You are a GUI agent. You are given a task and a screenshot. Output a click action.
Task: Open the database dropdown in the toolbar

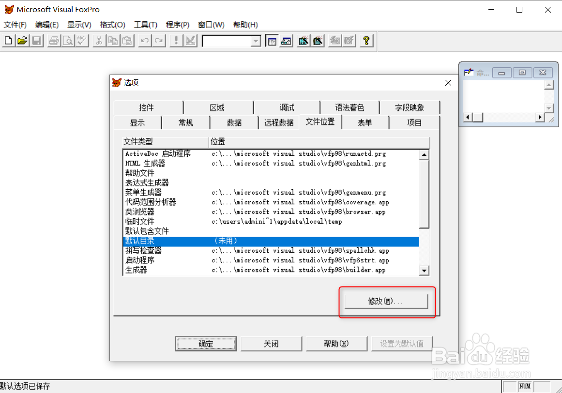pyautogui.click(x=255, y=41)
